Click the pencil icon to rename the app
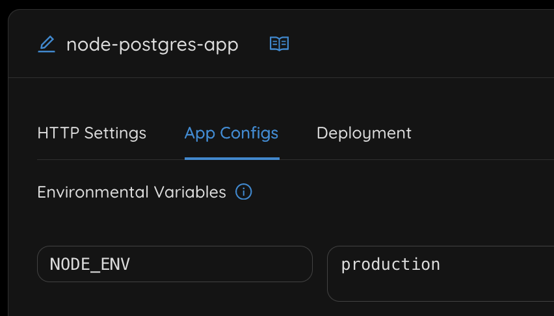The height and width of the screenshot is (316, 554). coord(46,44)
